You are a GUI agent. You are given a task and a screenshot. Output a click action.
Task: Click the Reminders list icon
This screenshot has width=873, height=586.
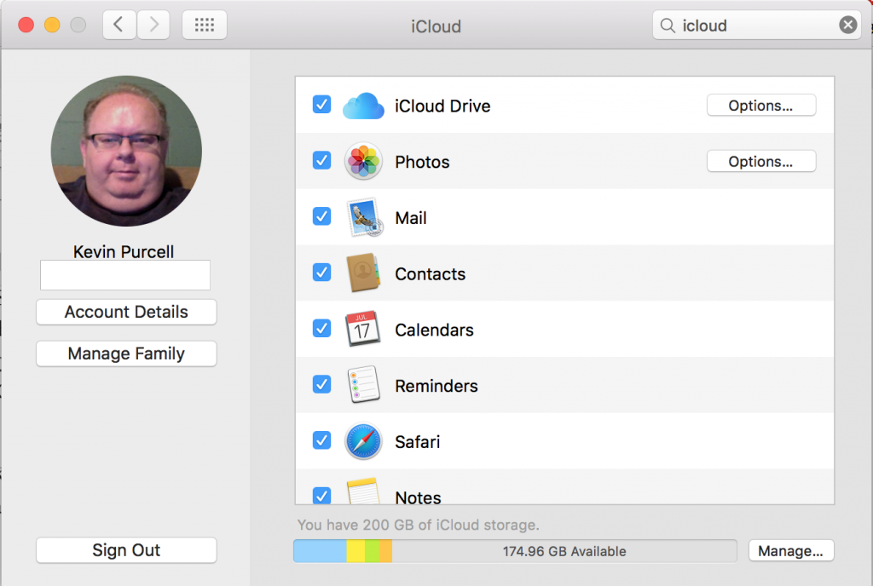point(363,385)
